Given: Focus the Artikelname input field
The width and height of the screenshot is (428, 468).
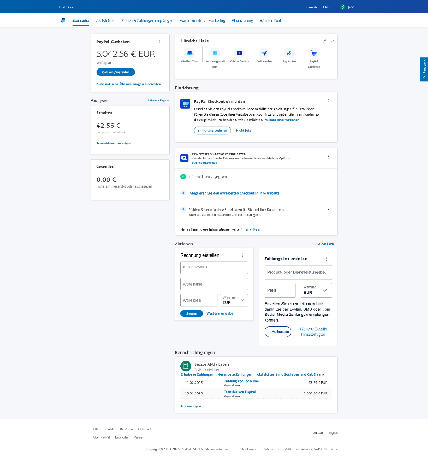Looking at the screenshot, I should coord(214,284).
